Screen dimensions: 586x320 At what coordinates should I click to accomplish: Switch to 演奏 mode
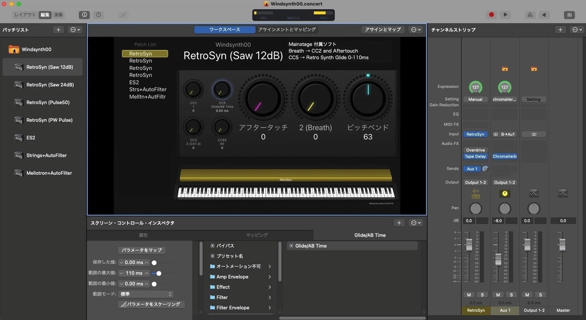58,14
